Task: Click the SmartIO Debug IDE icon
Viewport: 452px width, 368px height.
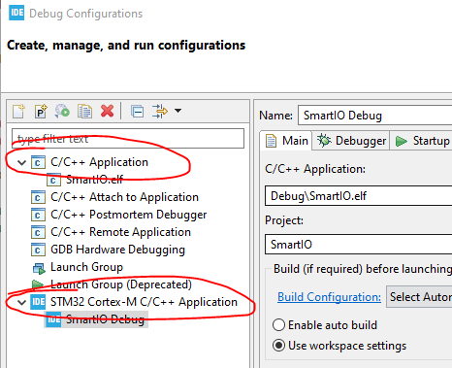Action: pyautogui.click(x=53, y=319)
